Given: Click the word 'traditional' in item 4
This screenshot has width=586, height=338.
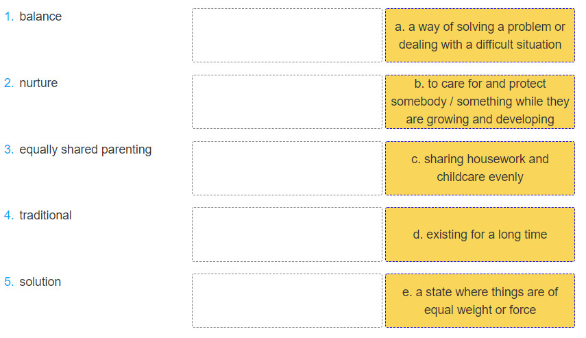Looking at the screenshot, I should pyautogui.click(x=45, y=215).
